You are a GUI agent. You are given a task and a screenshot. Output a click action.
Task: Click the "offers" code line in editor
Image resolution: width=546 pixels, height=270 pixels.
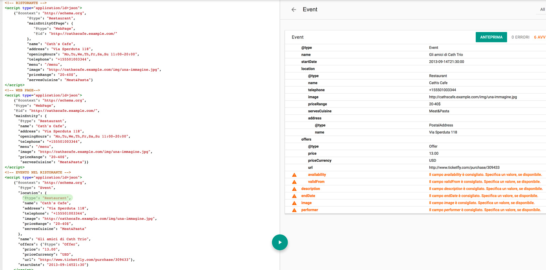tap(49, 244)
